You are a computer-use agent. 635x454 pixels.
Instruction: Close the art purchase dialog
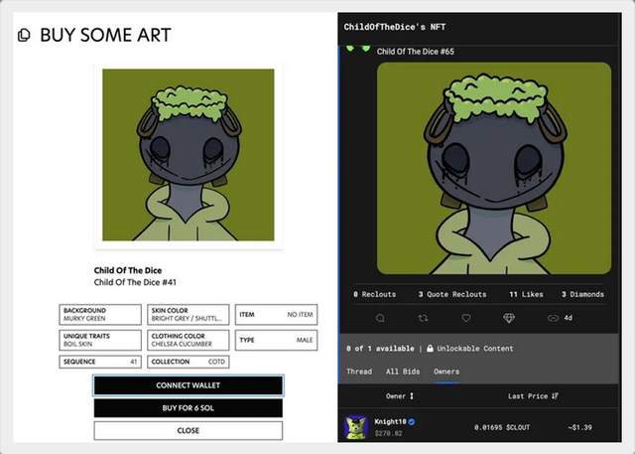point(189,430)
